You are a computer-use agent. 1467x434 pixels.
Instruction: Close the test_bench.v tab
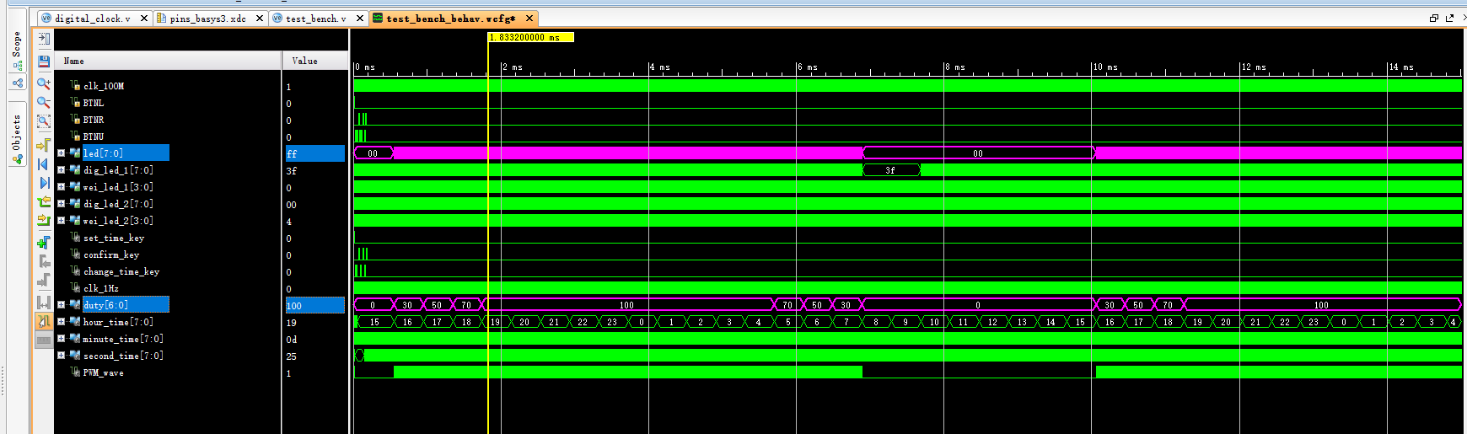tap(360, 19)
